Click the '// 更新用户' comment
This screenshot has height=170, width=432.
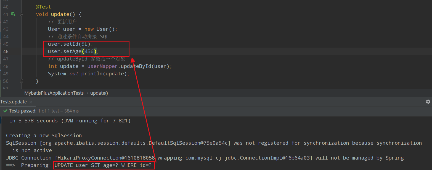(62, 22)
